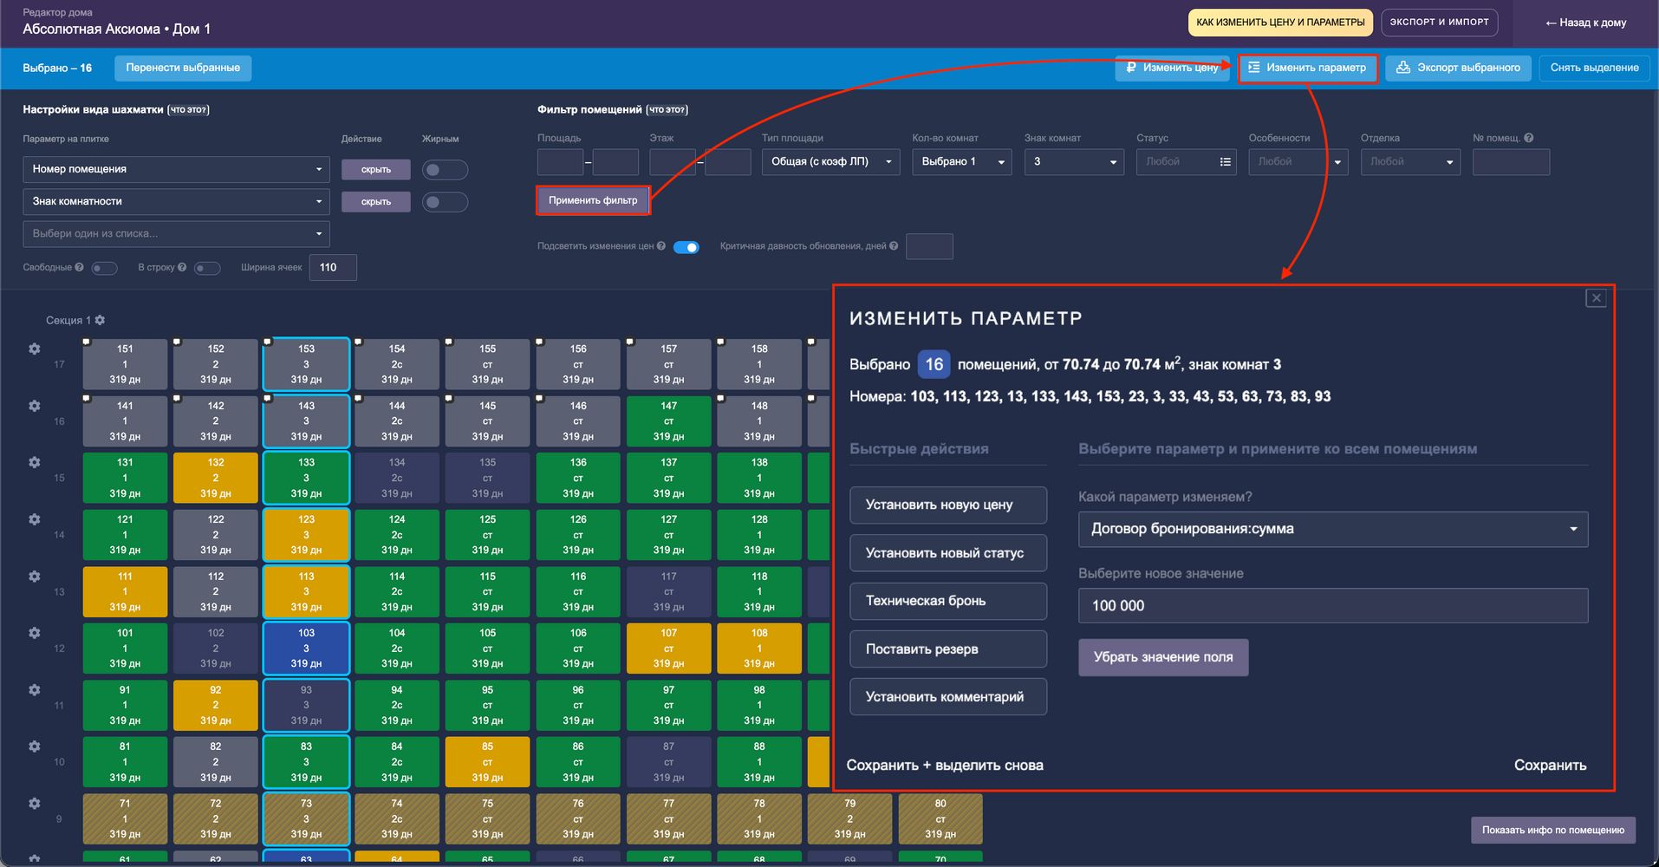This screenshot has height=867, width=1659.
Task: Open the Знак комнатности tile parameter dropdown
Action: 176,201
